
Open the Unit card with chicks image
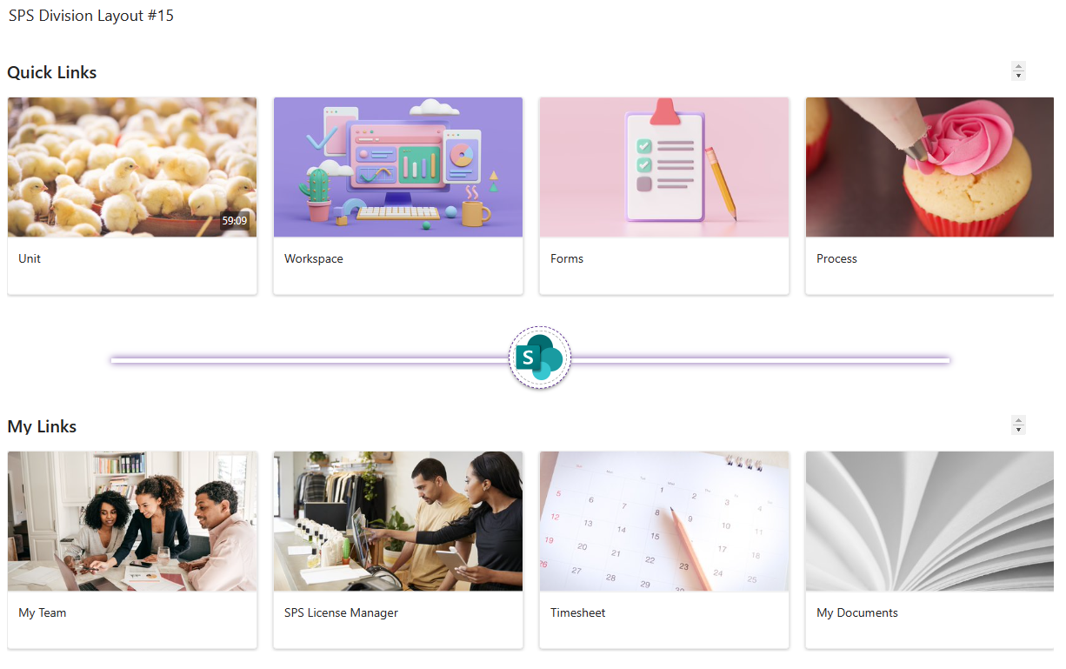(132, 167)
